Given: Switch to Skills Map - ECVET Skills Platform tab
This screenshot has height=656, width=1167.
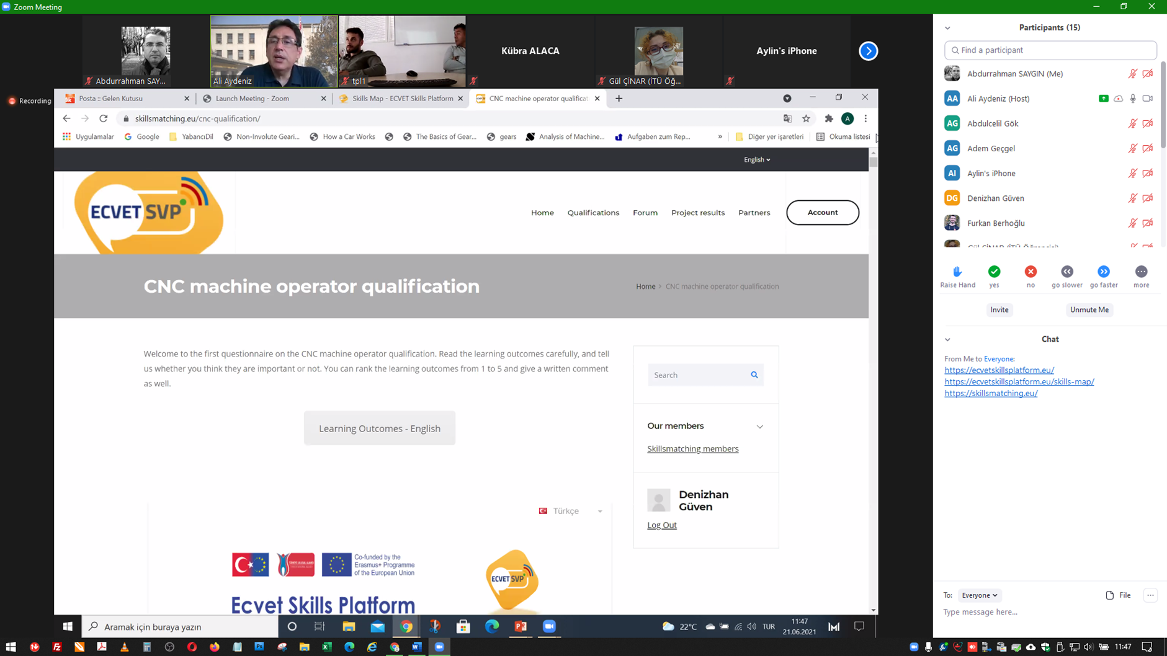Looking at the screenshot, I should (402, 99).
